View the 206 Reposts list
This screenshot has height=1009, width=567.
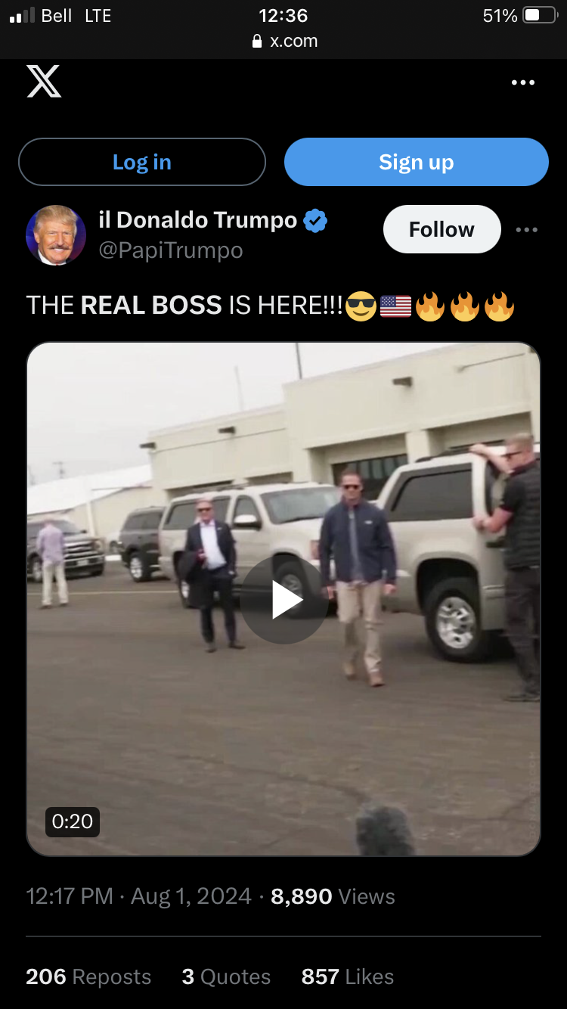[88, 976]
